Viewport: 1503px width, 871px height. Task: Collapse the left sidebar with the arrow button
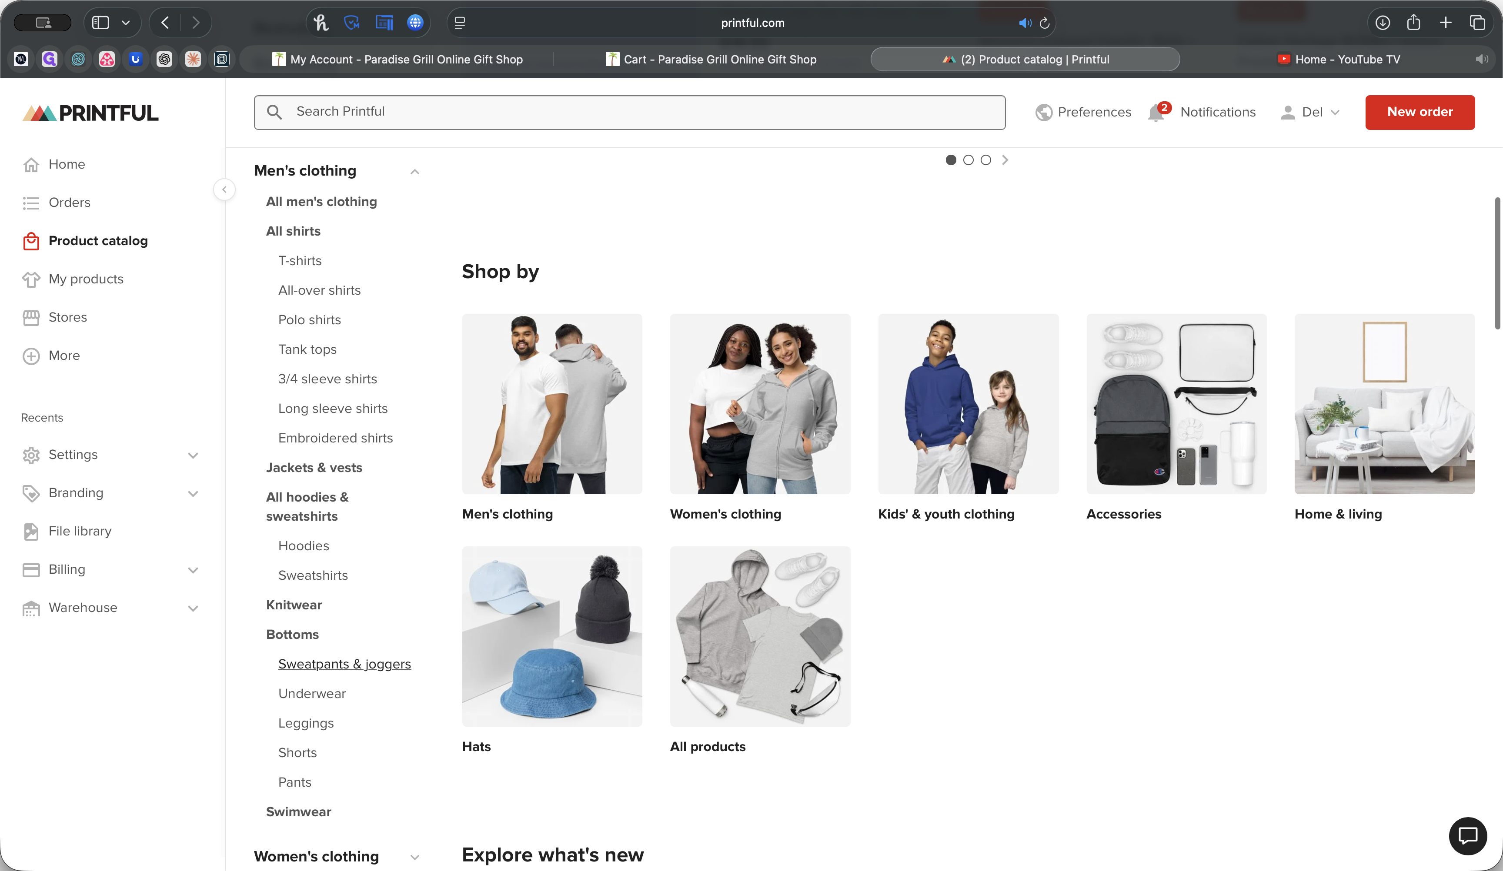point(224,189)
